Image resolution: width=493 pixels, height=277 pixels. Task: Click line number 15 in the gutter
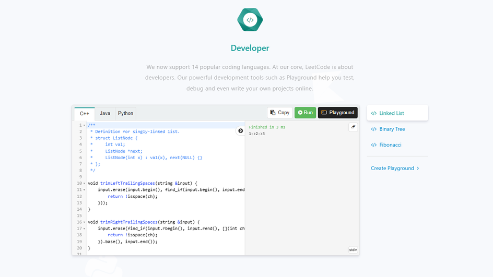pos(79,216)
